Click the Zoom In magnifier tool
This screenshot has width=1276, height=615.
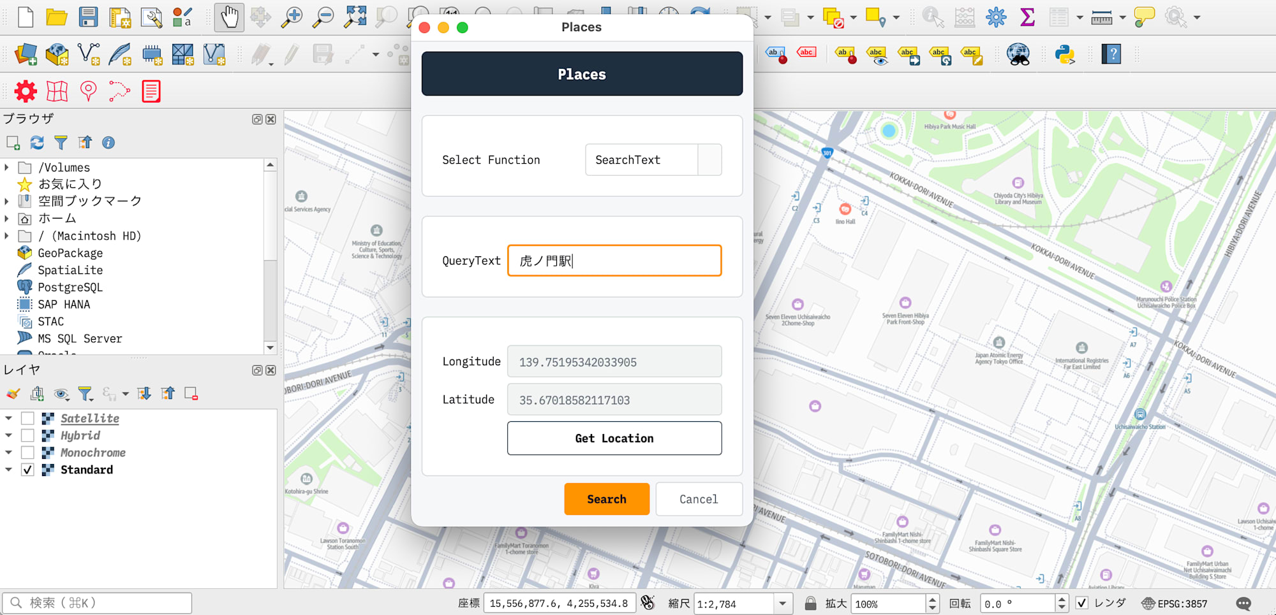(x=292, y=17)
